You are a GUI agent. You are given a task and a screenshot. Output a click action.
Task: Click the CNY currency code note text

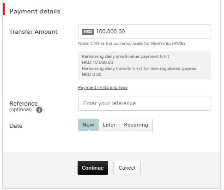[x=132, y=44]
